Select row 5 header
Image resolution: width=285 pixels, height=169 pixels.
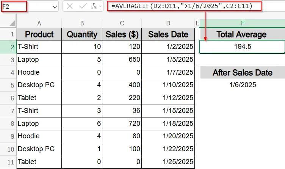click(8, 85)
